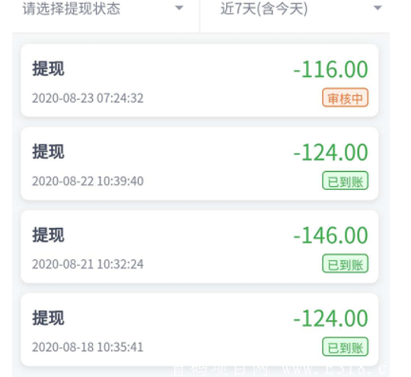The image size is (411, 377).
Task: Open the 2020-08-22 withdrawal record card
Action: coord(199,163)
